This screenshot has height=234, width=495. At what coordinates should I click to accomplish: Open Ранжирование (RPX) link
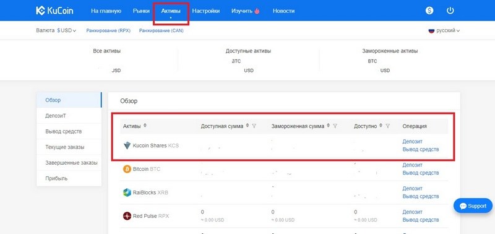(108, 30)
